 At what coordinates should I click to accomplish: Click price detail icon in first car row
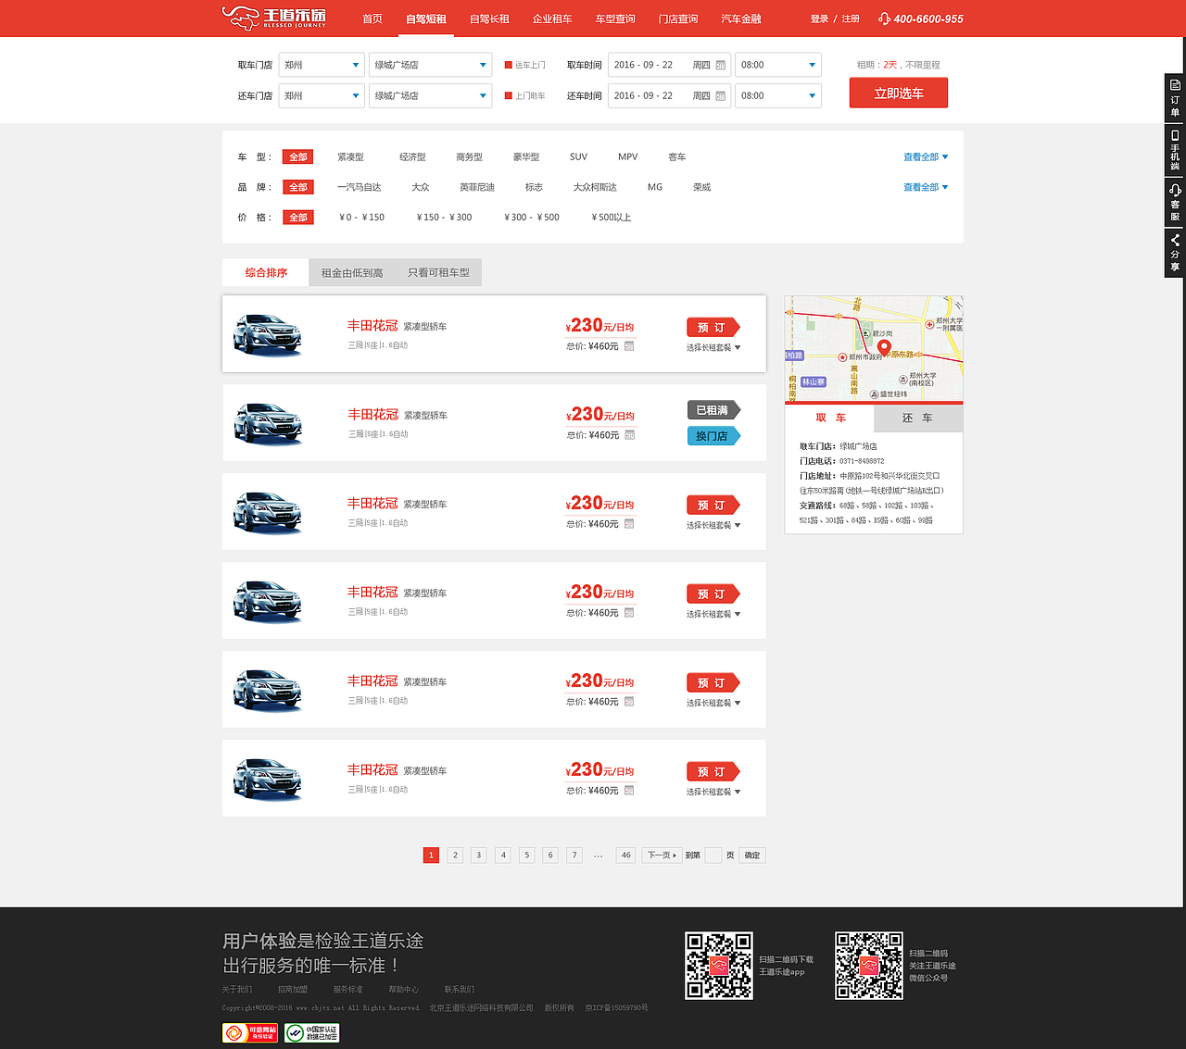point(629,346)
